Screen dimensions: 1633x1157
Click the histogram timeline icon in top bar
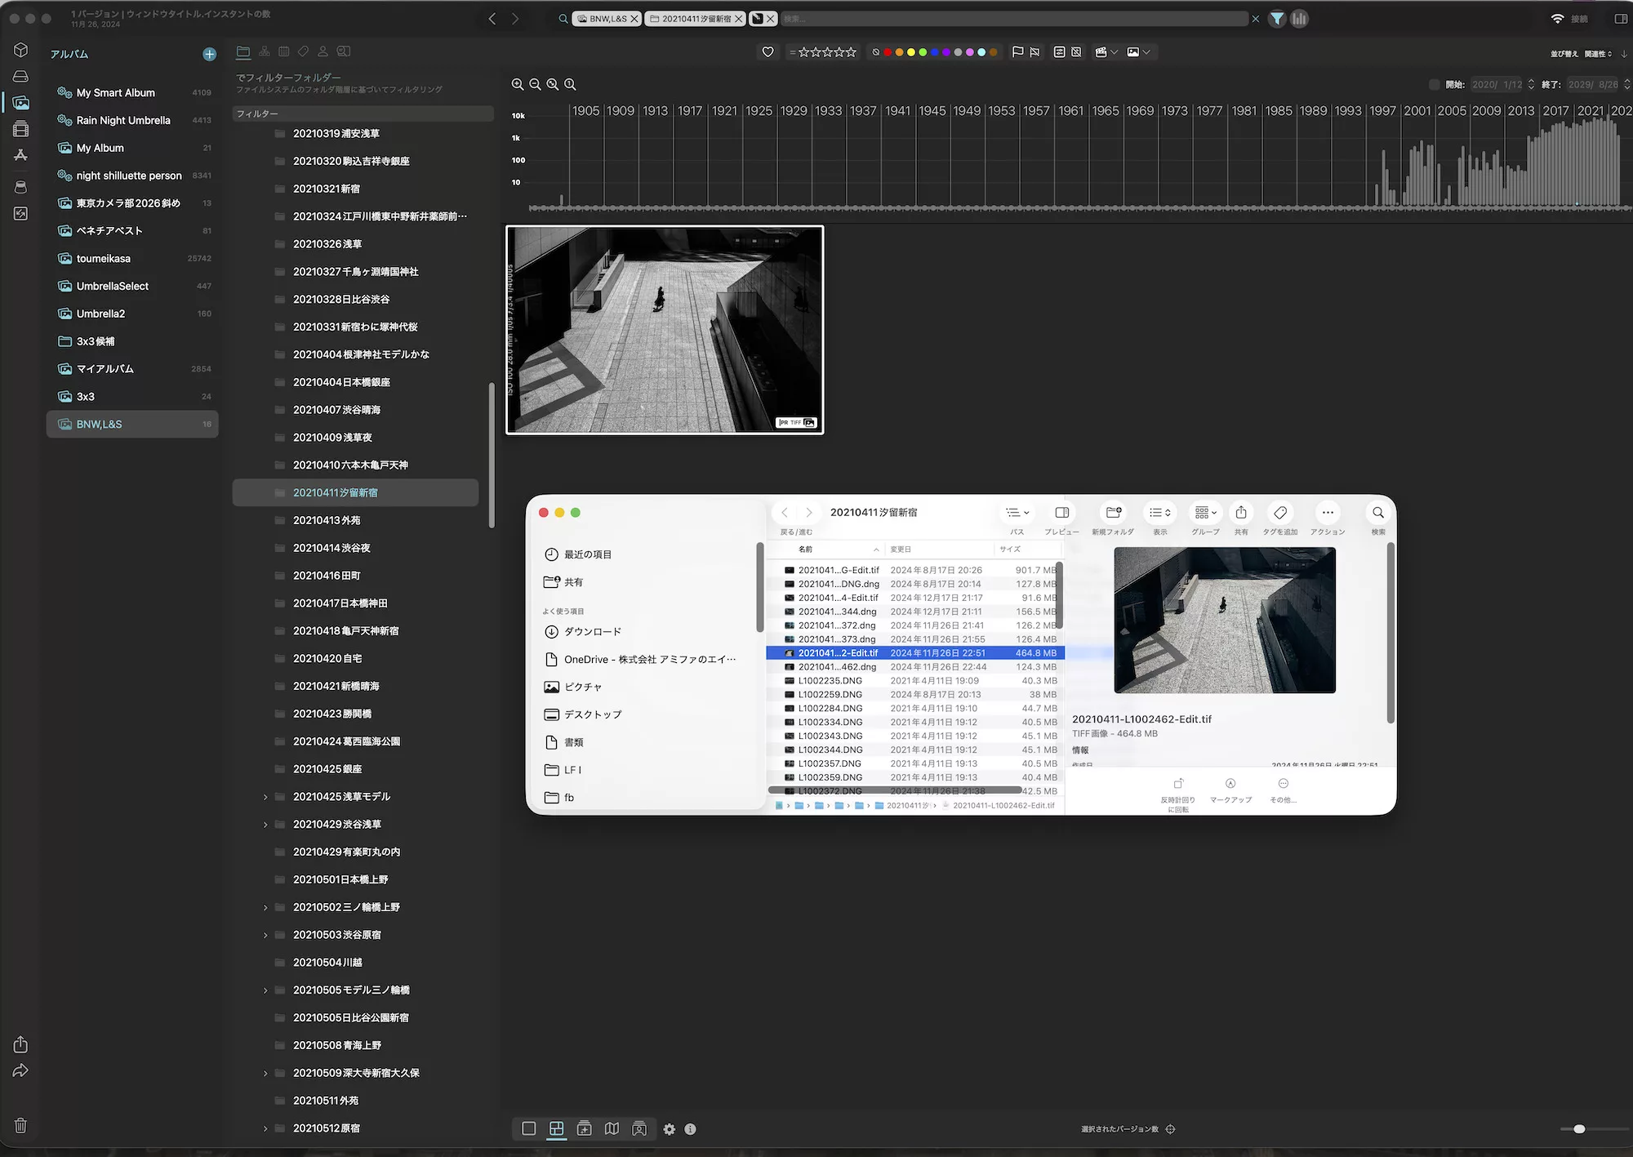coord(1299,18)
